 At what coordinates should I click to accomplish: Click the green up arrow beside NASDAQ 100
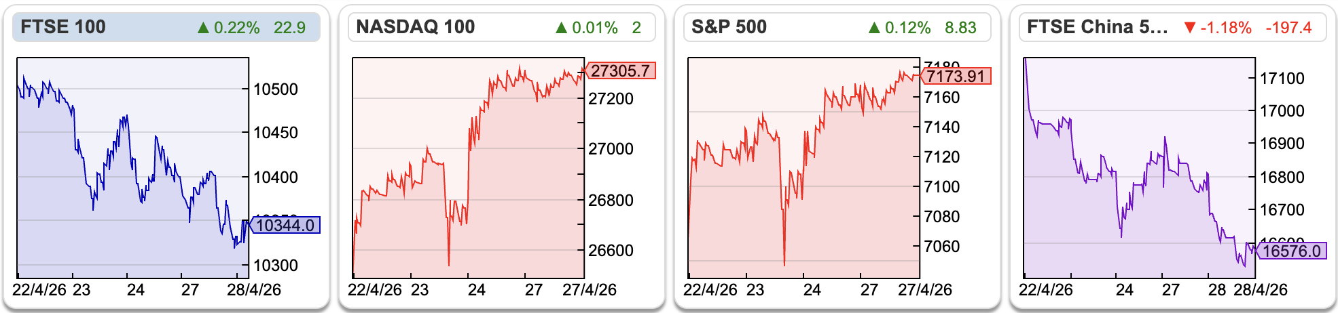(x=561, y=28)
